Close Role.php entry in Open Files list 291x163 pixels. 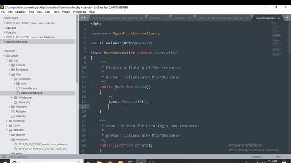pyautogui.click(x=4, y=32)
